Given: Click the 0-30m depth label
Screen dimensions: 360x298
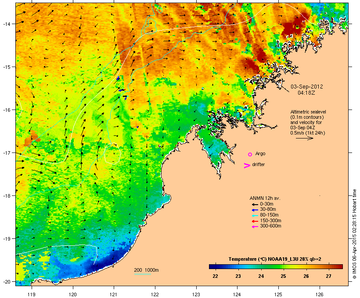Looking at the screenshot, I should click(266, 204).
